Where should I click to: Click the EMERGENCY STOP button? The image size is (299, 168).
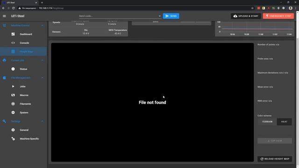[278, 16]
